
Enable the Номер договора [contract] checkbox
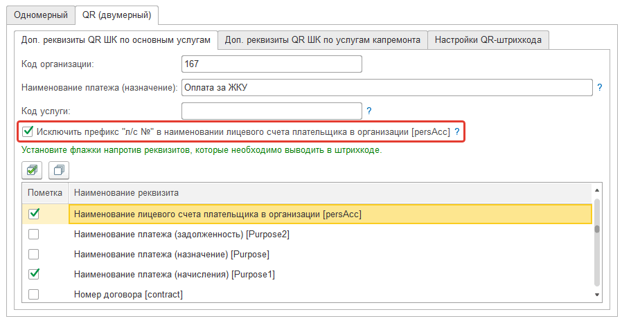pyautogui.click(x=34, y=294)
